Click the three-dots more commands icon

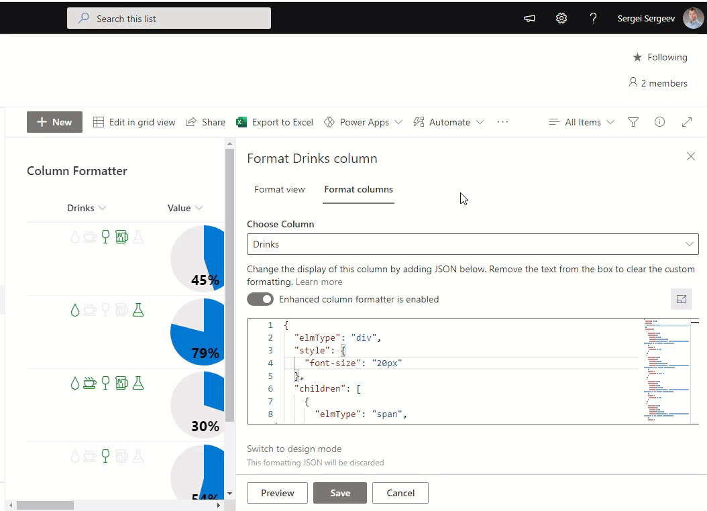click(502, 122)
